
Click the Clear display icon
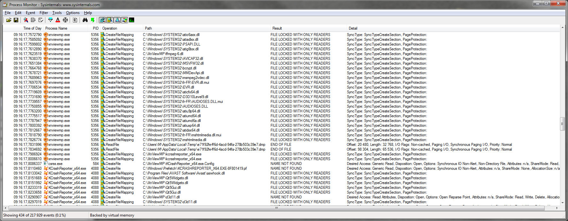pos(41,20)
